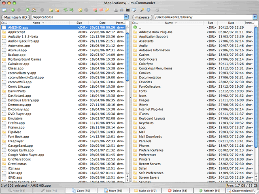This screenshot has height=194, width=259.
Task: Mark files using folder-plus toolbar icon
Action: [x=51, y=10]
